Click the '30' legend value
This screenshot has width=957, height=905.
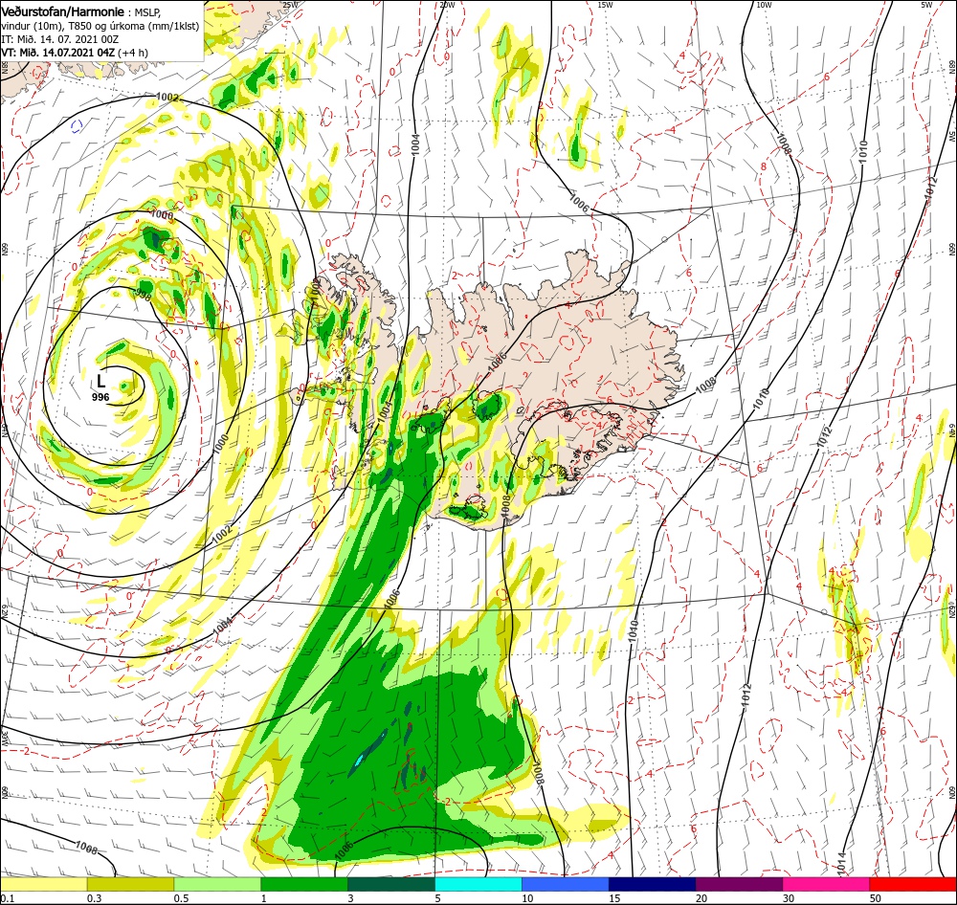789,898
